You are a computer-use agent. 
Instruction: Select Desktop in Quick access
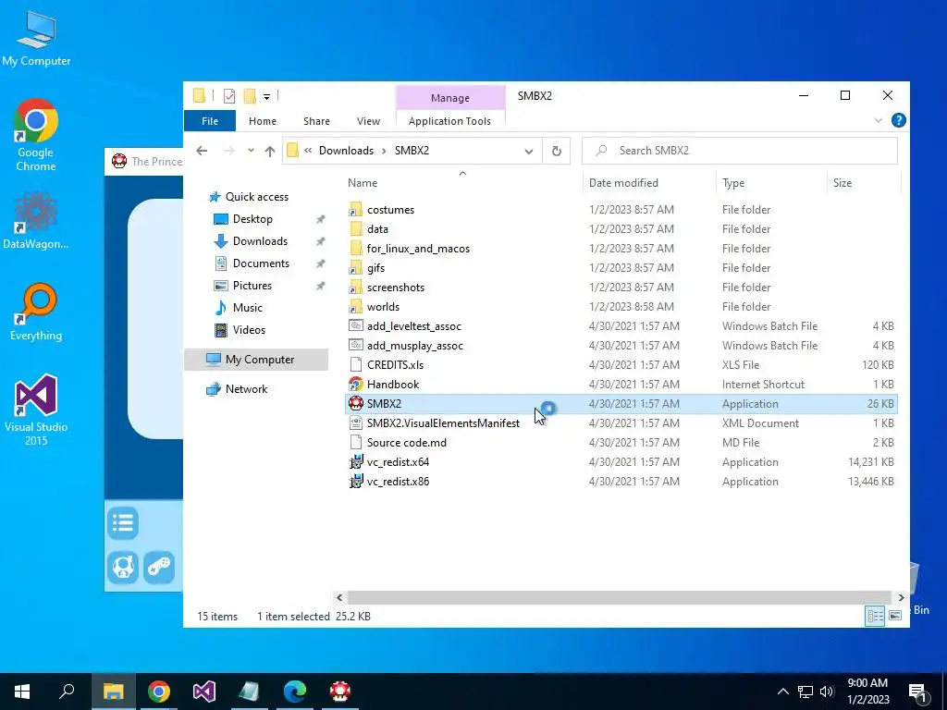tap(252, 219)
